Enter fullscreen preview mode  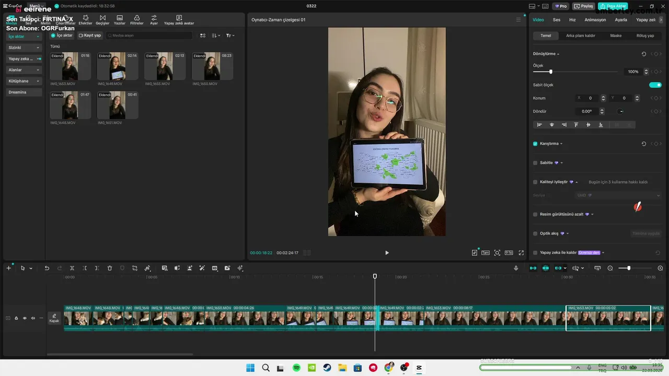(x=521, y=253)
